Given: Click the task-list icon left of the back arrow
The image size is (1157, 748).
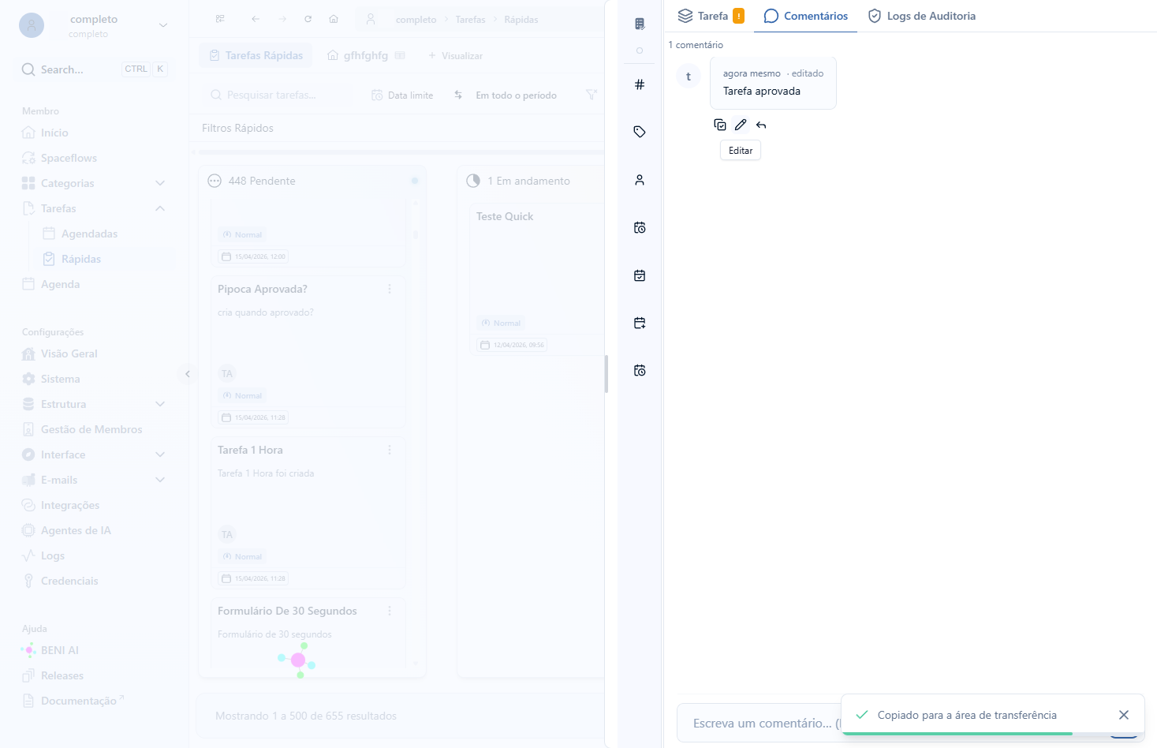Looking at the screenshot, I should 220,19.
